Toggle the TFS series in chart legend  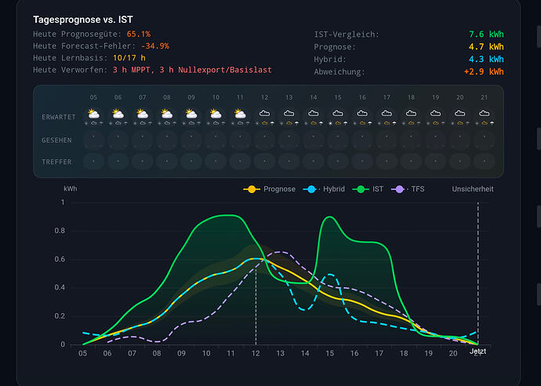pyautogui.click(x=408, y=189)
